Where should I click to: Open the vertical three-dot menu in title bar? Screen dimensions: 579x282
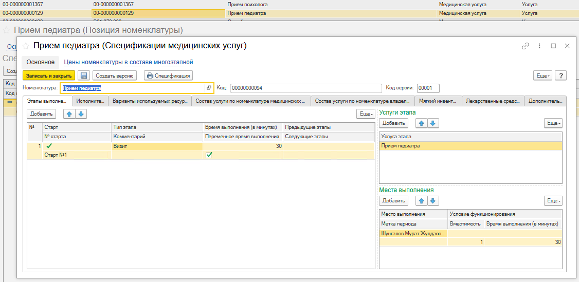(x=539, y=46)
